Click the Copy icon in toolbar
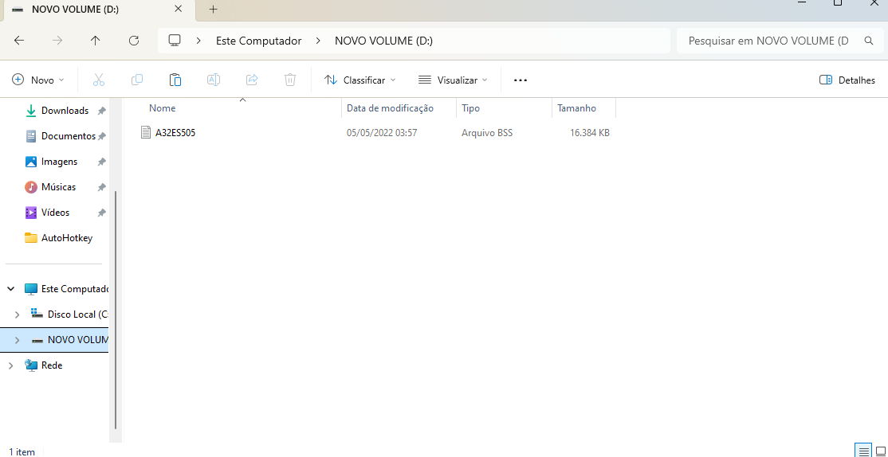888x457 pixels. (136, 80)
